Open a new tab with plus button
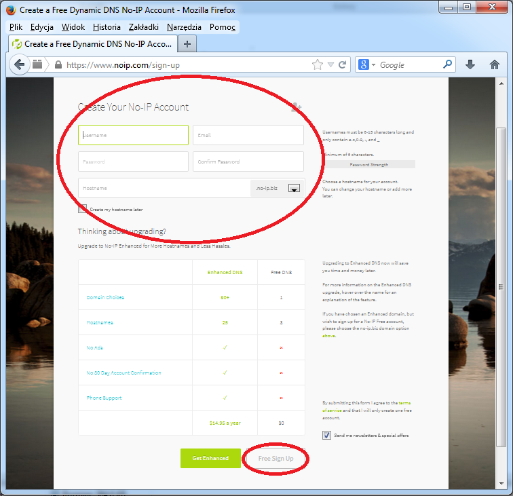This screenshot has height=496, width=513. pyautogui.click(x=187, y=44)
